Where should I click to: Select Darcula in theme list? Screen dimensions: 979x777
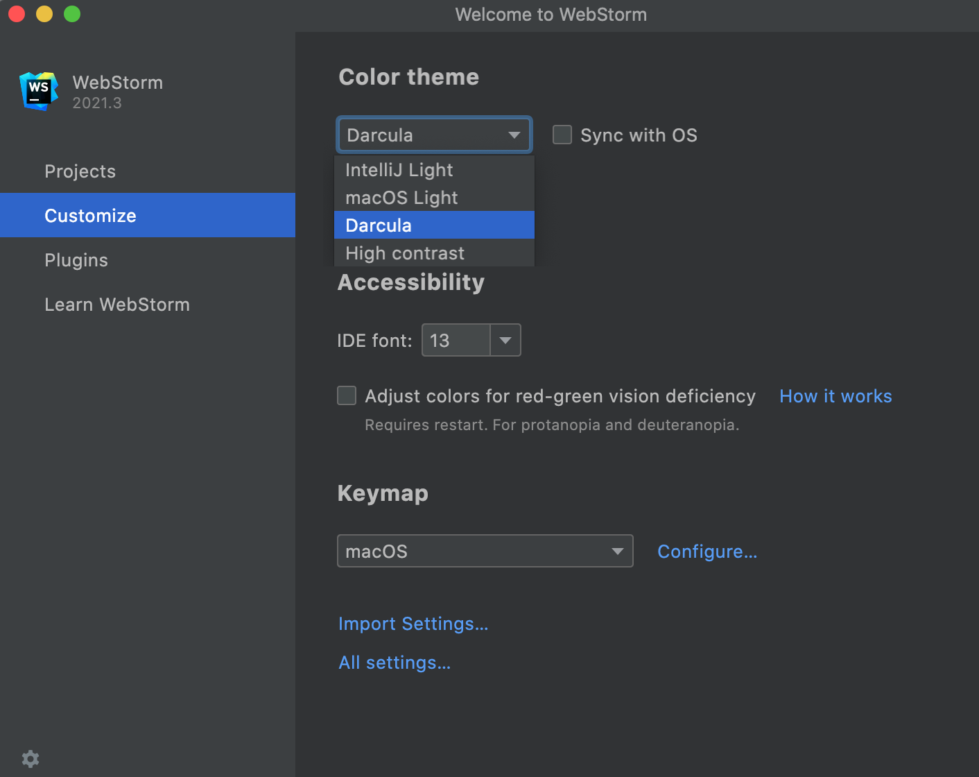(434, 225)
